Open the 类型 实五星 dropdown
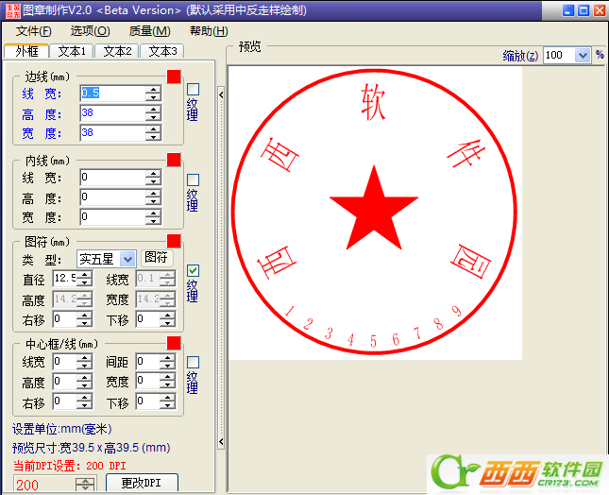The image size is (609, 495). coord(127,259)
